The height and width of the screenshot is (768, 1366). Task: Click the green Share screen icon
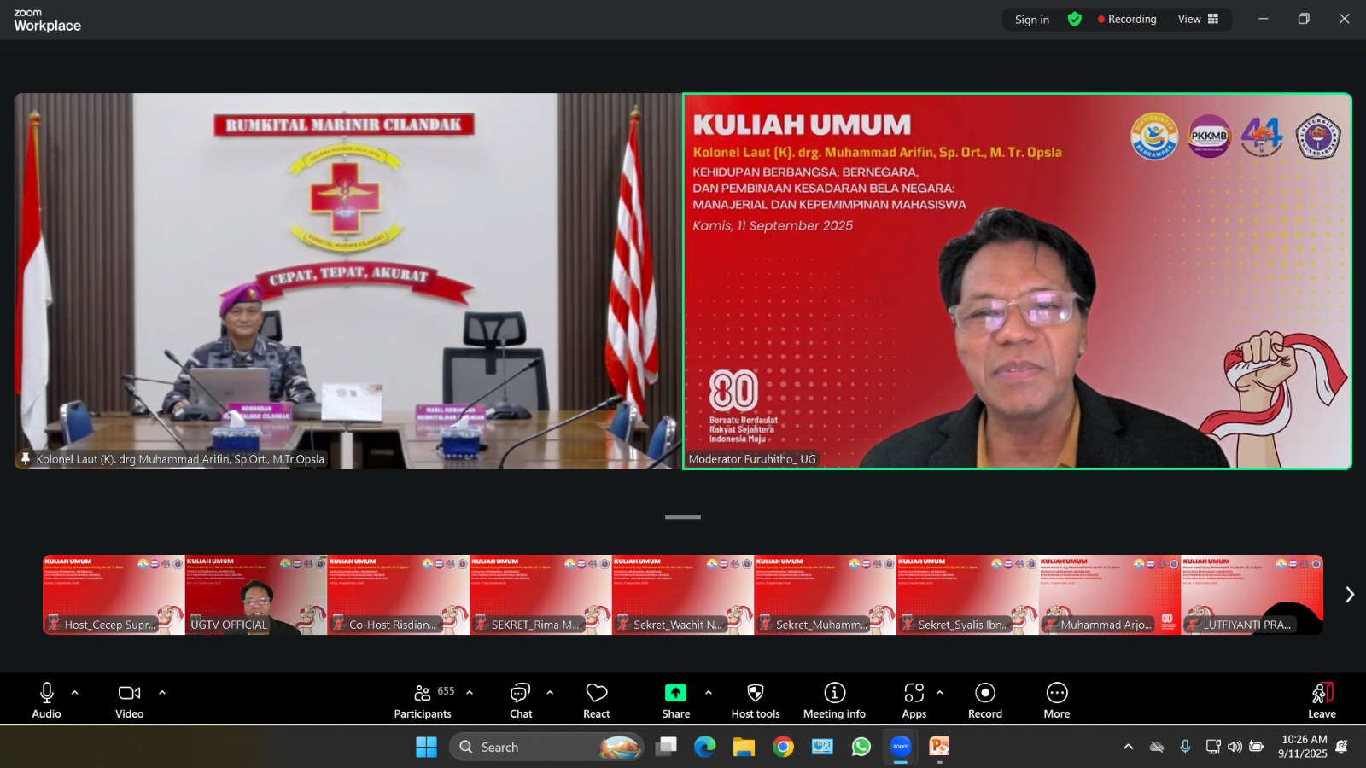point(675,693)
